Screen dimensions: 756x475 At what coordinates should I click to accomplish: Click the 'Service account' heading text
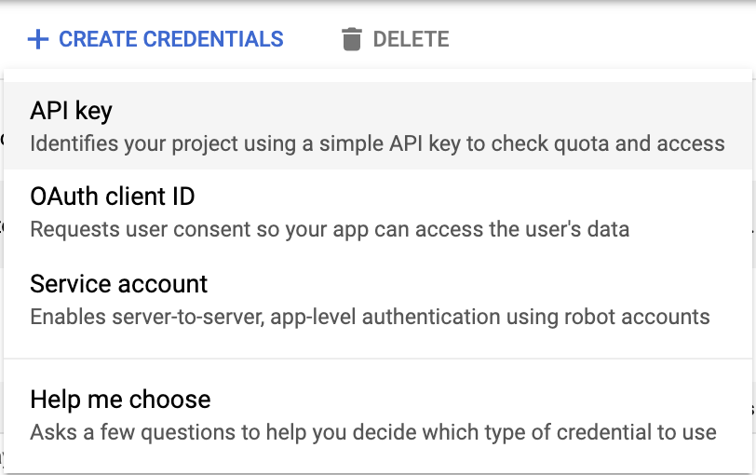[x=119, y=284]
